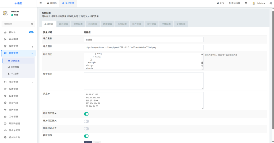Click the main page vertical scrollbar
Image resolution: width=274 pixels, height=143 pixels.
point(273,70)
